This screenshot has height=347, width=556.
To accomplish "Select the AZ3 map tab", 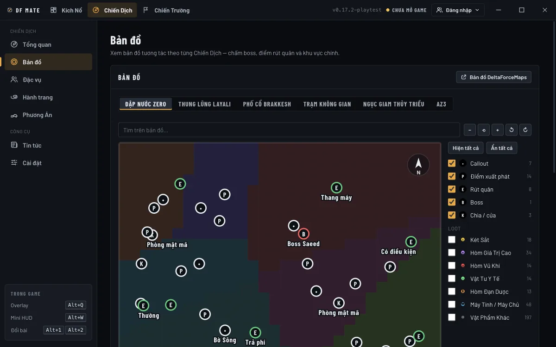I will 441,104.
